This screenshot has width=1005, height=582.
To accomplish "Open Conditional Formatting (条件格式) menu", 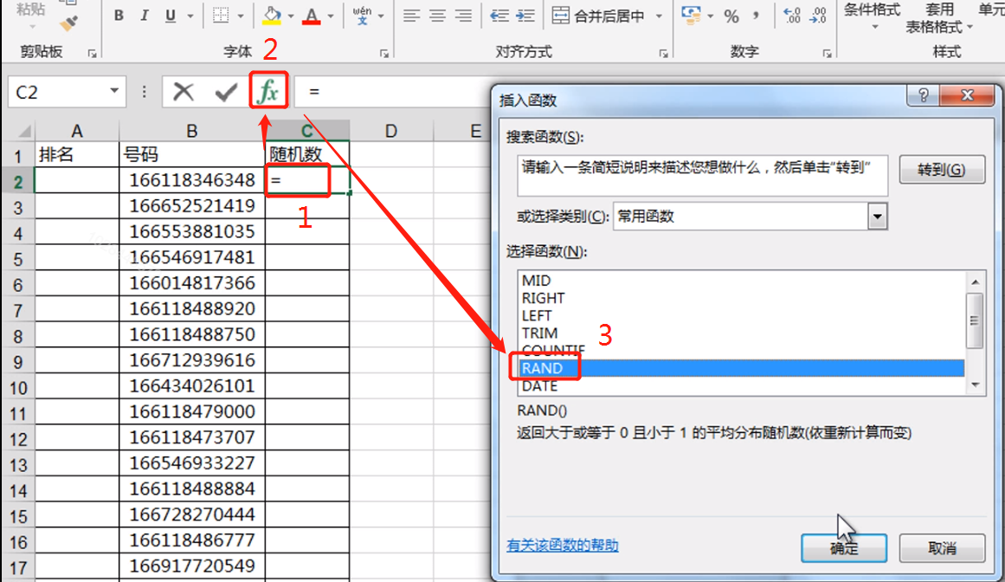I will [x=873, y=16].
